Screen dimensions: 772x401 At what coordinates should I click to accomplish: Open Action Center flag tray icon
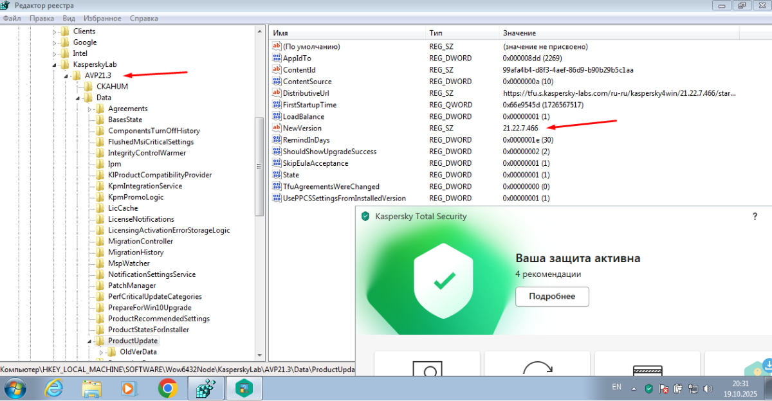[x=664, y=388]
